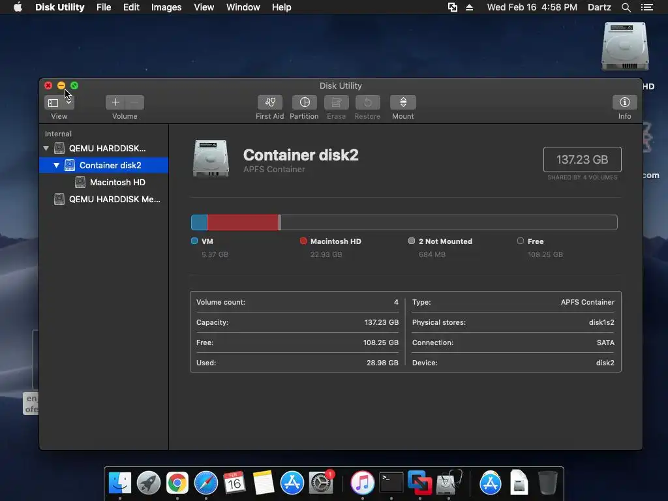
Task: Click Disk Utility stethoscope icon in Dock
Action: [449, 483]
